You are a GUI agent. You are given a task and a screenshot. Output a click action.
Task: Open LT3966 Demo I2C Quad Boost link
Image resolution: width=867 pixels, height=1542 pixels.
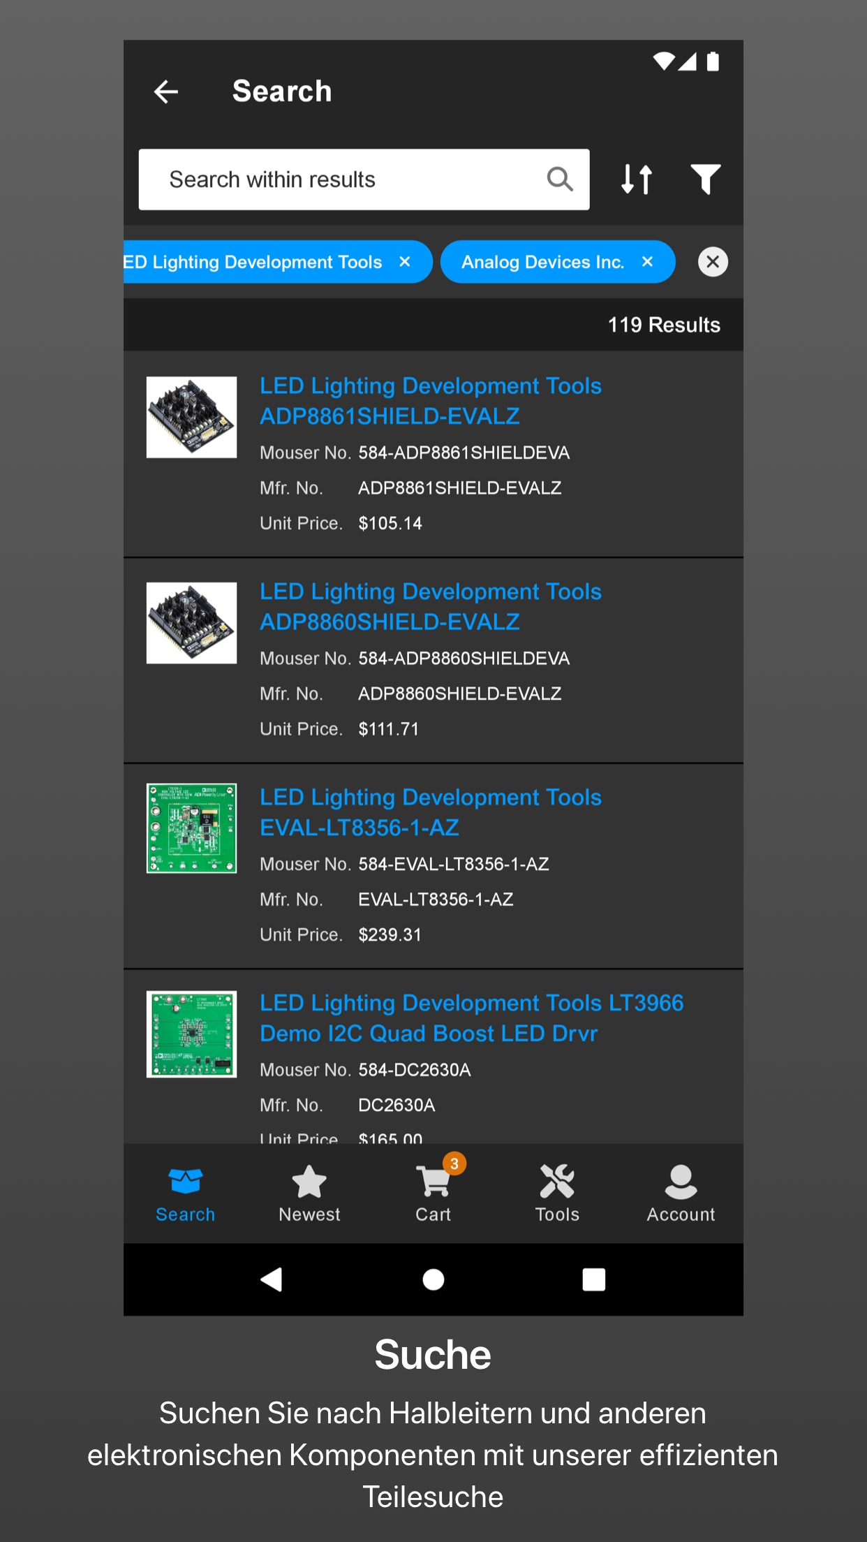[472, 1018]
